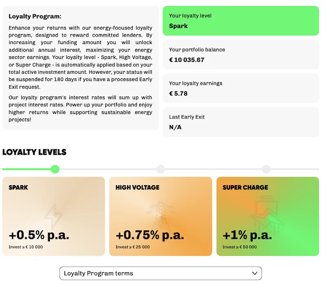Click the Your loyalty earnings panel
The image size is (326, 285).
(x=240, y=88)
